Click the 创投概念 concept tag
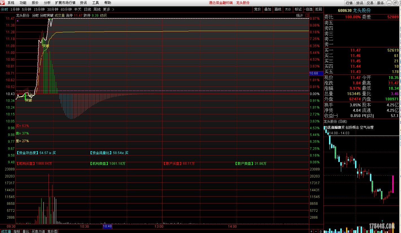Image resolution: width=401 pixels, height=233 pixels. coord(352,128)
